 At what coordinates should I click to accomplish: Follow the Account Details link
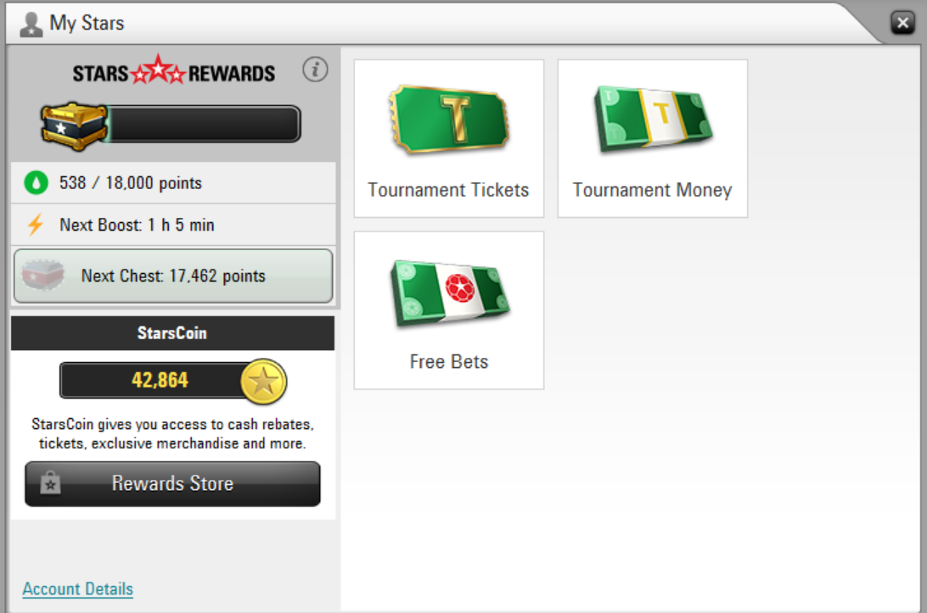(x=78, y=588)
